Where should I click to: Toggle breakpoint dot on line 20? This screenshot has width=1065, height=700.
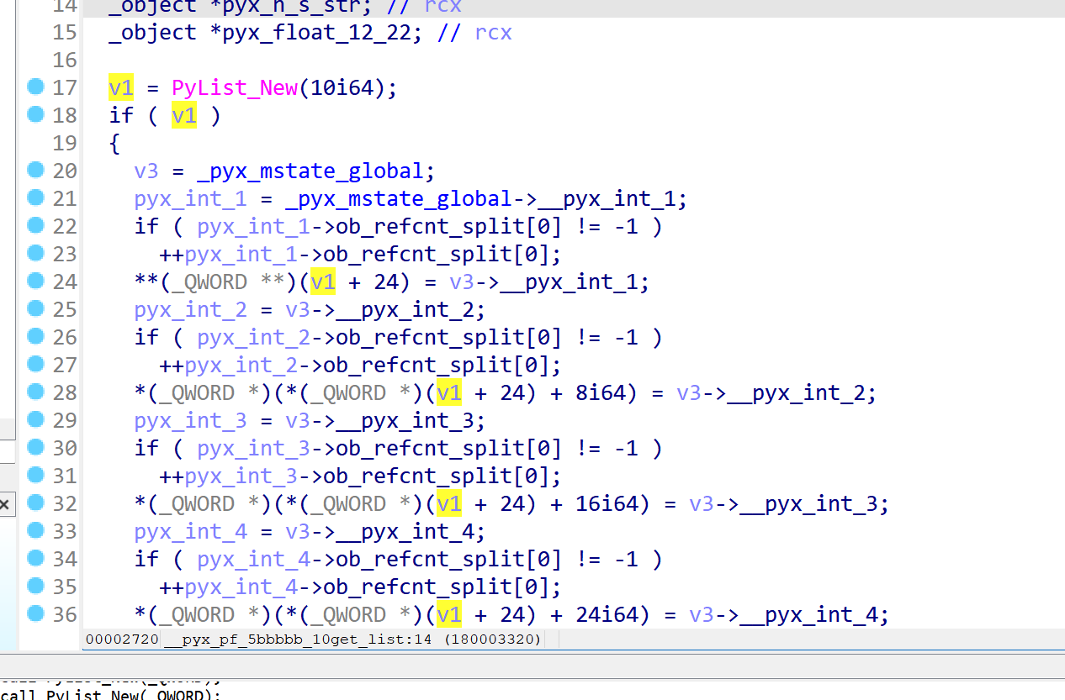point(35,170)
